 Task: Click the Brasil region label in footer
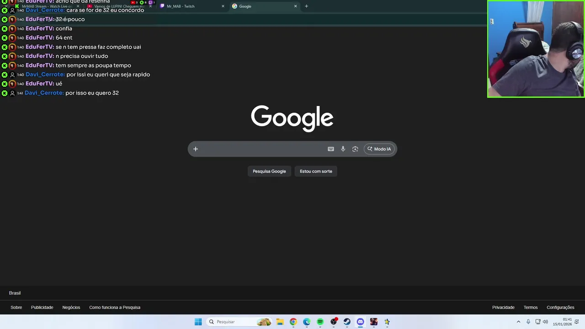click(x=15, y=293)
